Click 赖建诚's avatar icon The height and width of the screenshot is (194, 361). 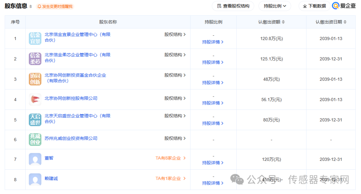[x=35, y=179]
